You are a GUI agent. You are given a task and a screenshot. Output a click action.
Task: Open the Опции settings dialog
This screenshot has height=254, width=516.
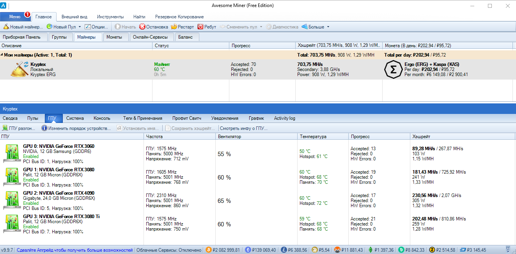(96, 27)
